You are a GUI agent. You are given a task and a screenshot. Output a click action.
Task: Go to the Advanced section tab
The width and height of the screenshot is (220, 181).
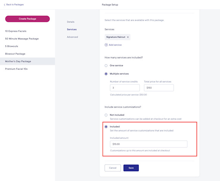pyautogui.click(x=73, y=37)
